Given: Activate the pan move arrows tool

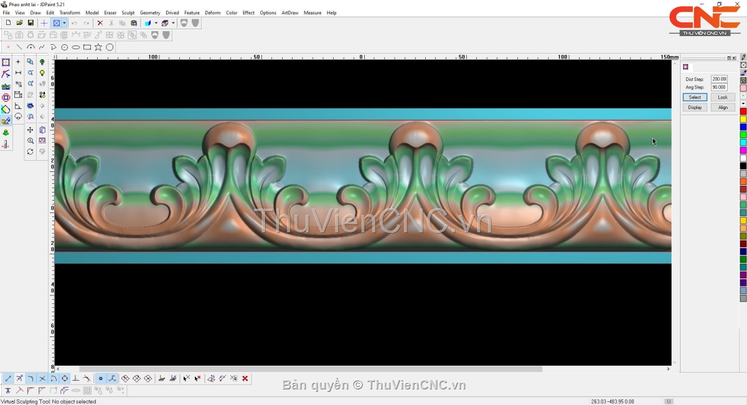Looking at the screenshot, I should coord(30,130).
